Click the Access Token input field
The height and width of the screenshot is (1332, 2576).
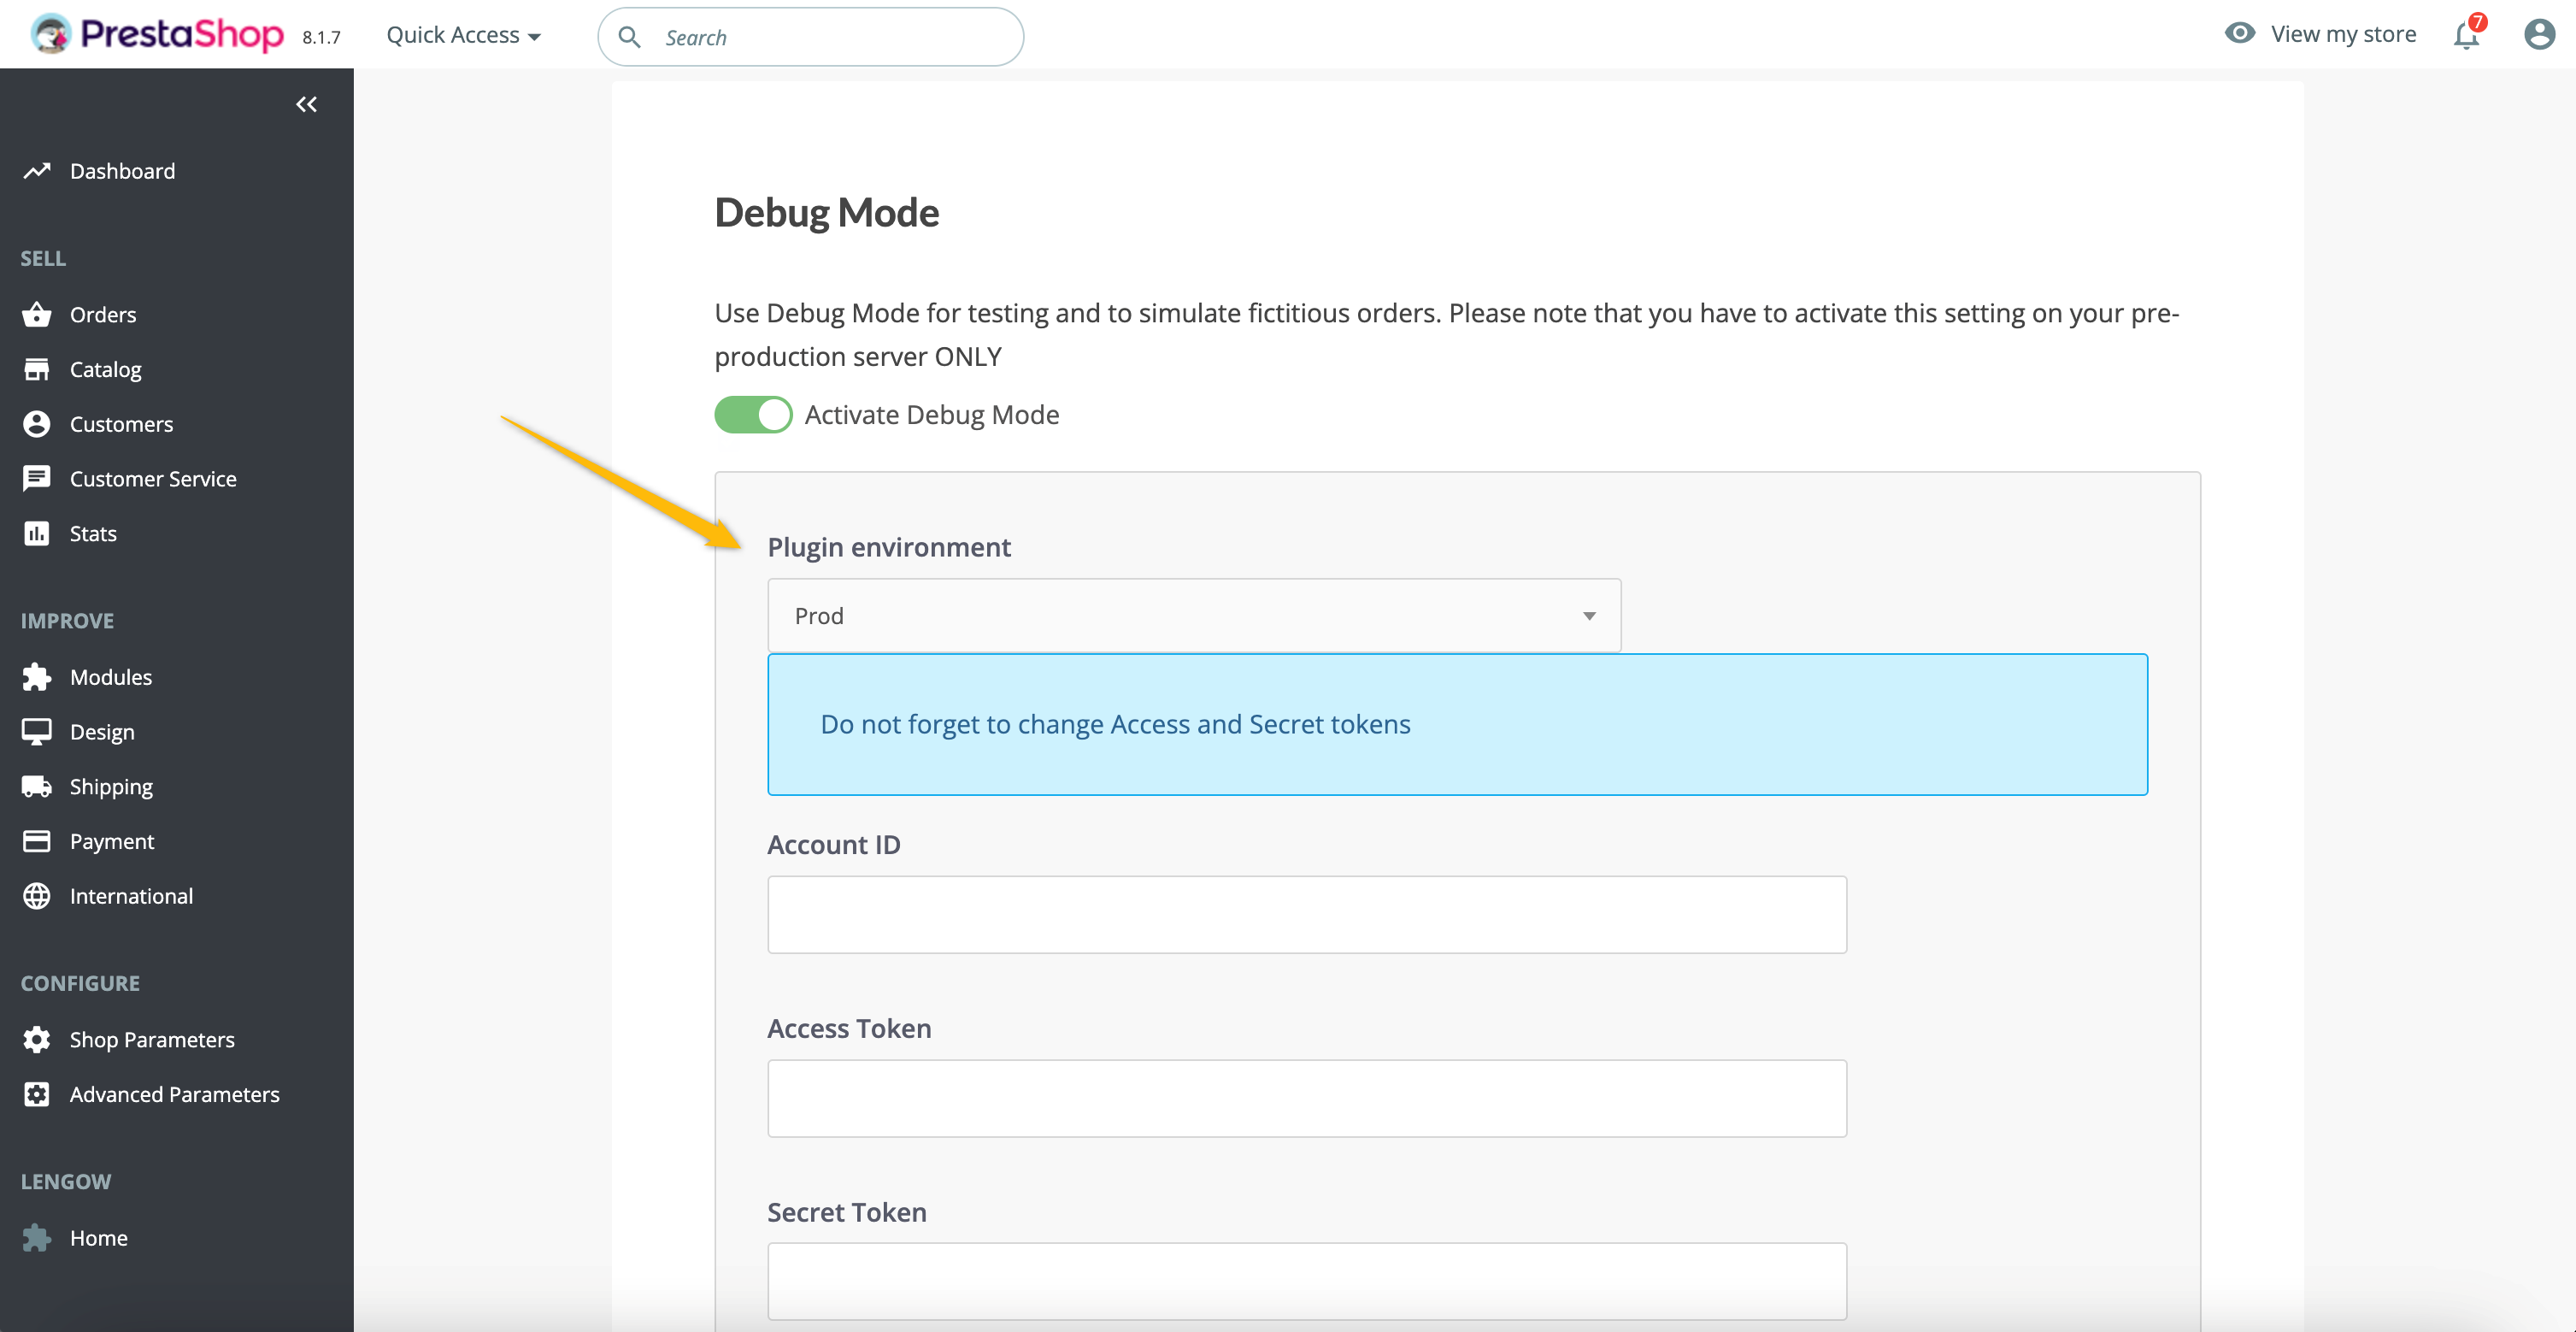[x=1306, y=1098]
